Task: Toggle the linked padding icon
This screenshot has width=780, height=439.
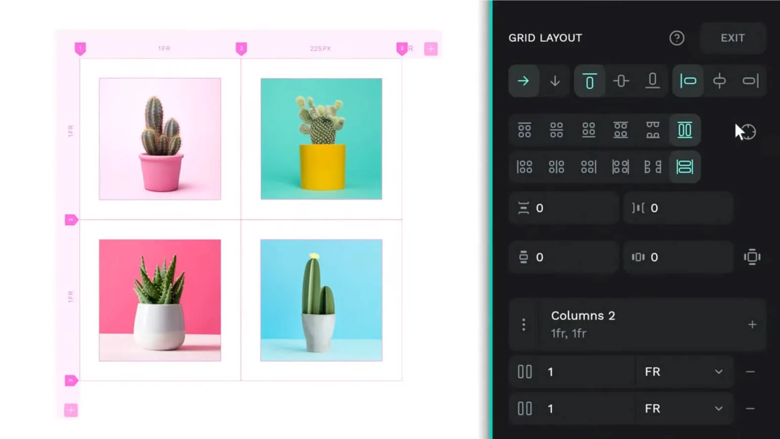Action: [x=752, y=257]
